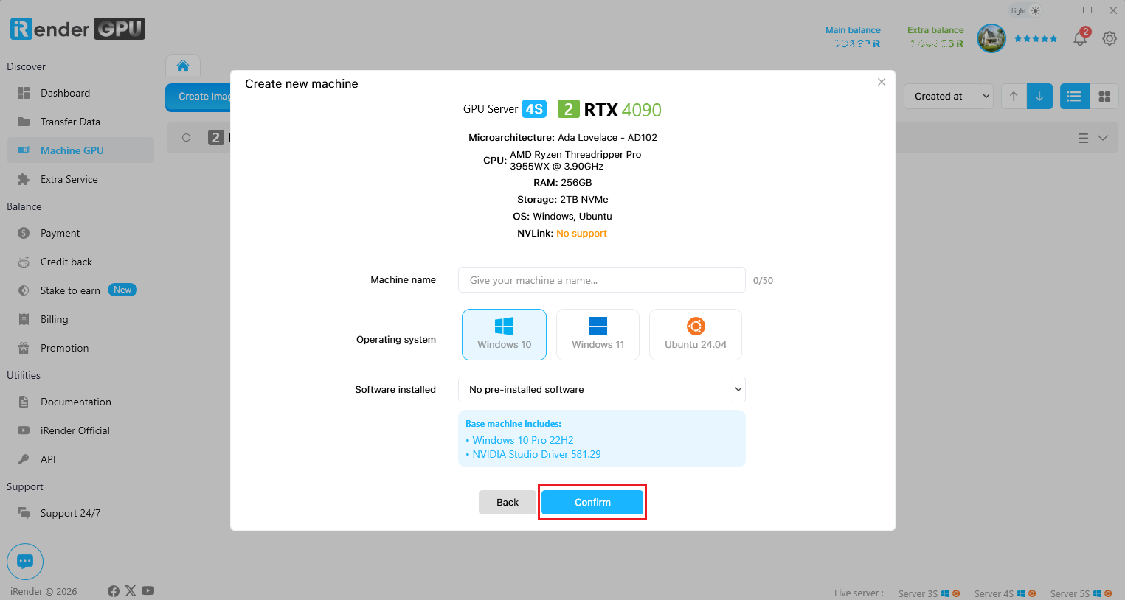1125x600 pixels.
Task: Select Machine GPU in the sidebar
Action: point(80,150)
